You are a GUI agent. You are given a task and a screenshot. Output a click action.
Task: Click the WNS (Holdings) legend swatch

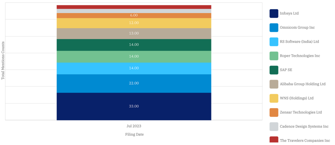274,98
